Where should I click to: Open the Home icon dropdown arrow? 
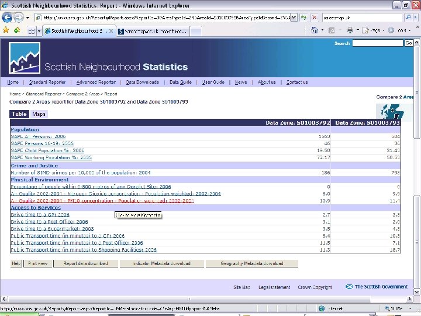(322, 30)
